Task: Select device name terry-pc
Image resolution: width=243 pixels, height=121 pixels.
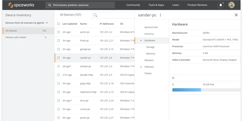Action: tap(84, 101)
